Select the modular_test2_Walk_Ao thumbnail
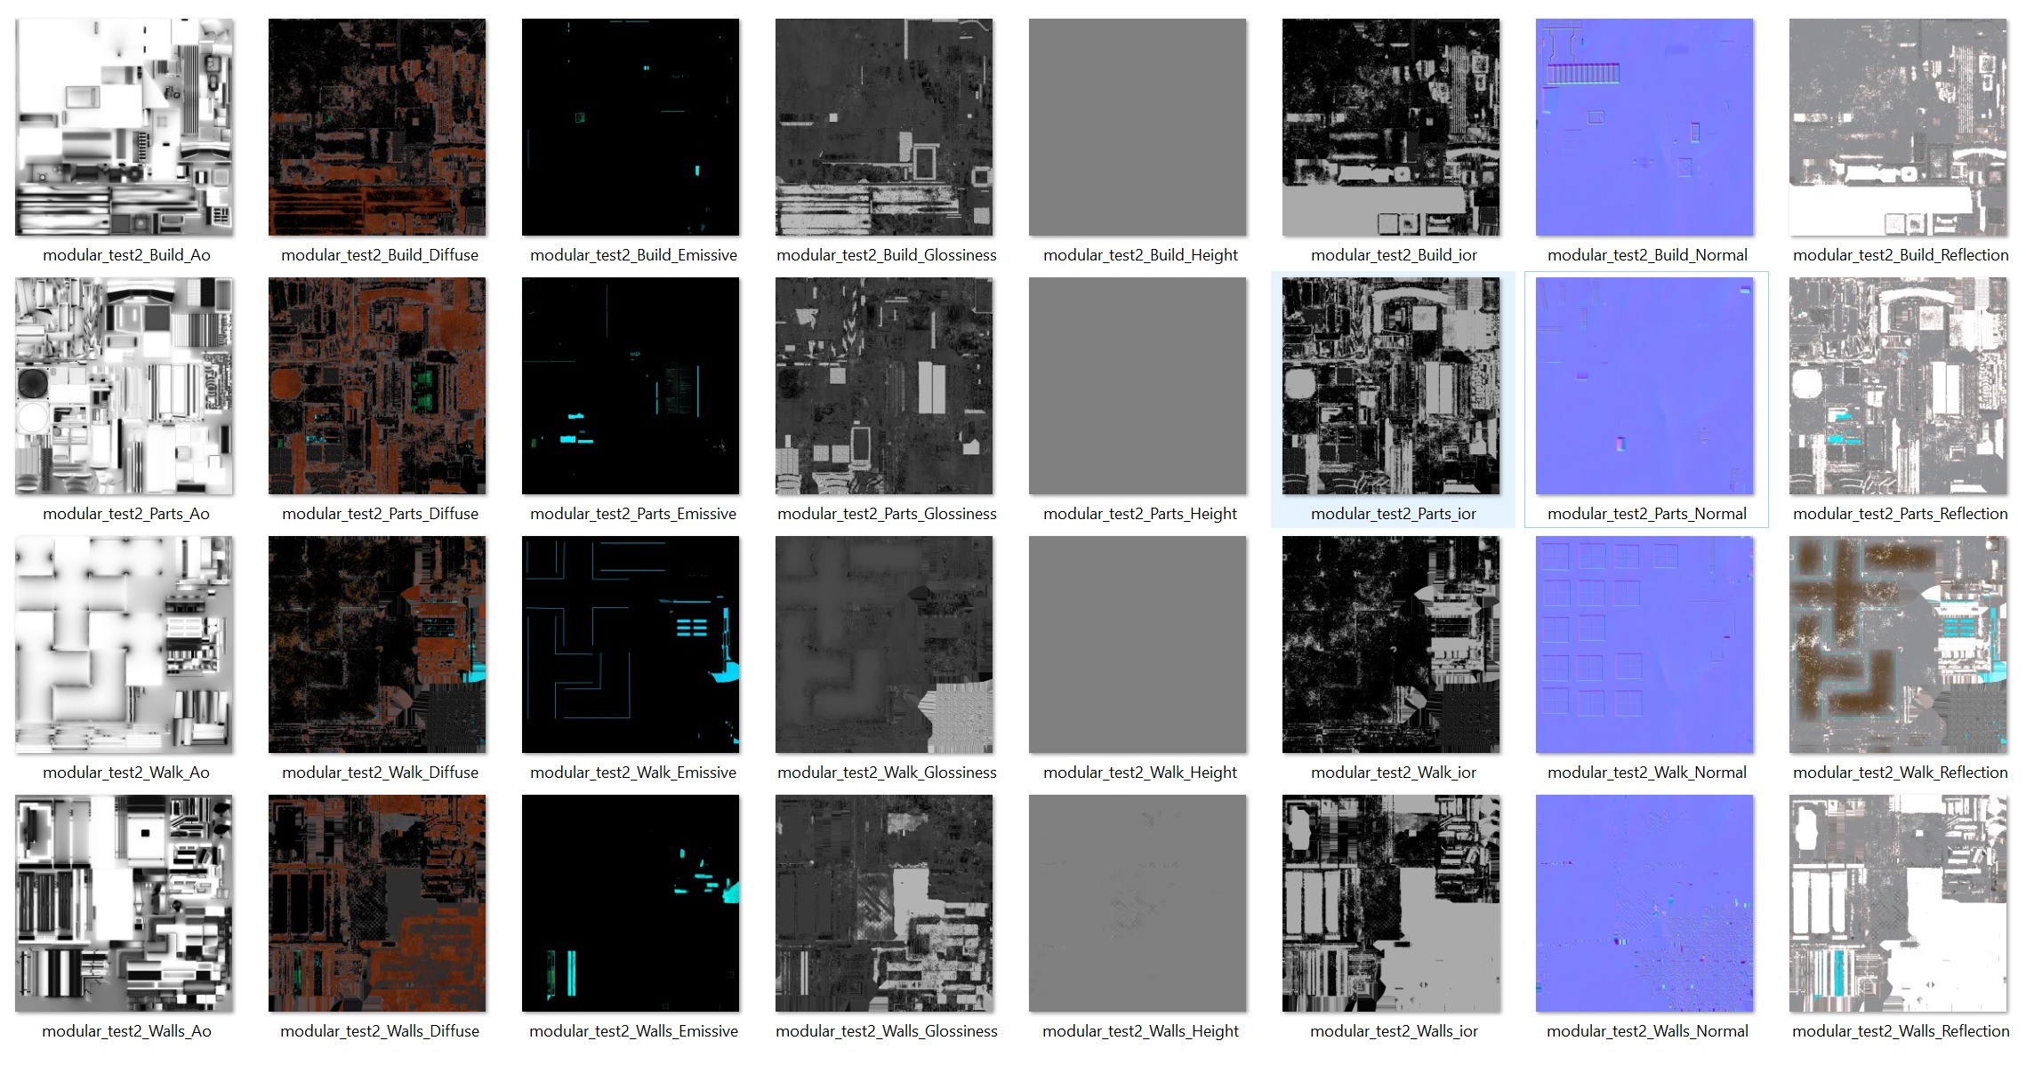The width and height of the screenshot is (2026, 1065). click(125, 645)
